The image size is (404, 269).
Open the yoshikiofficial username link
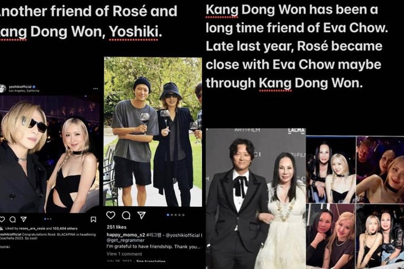pos(20,87)
